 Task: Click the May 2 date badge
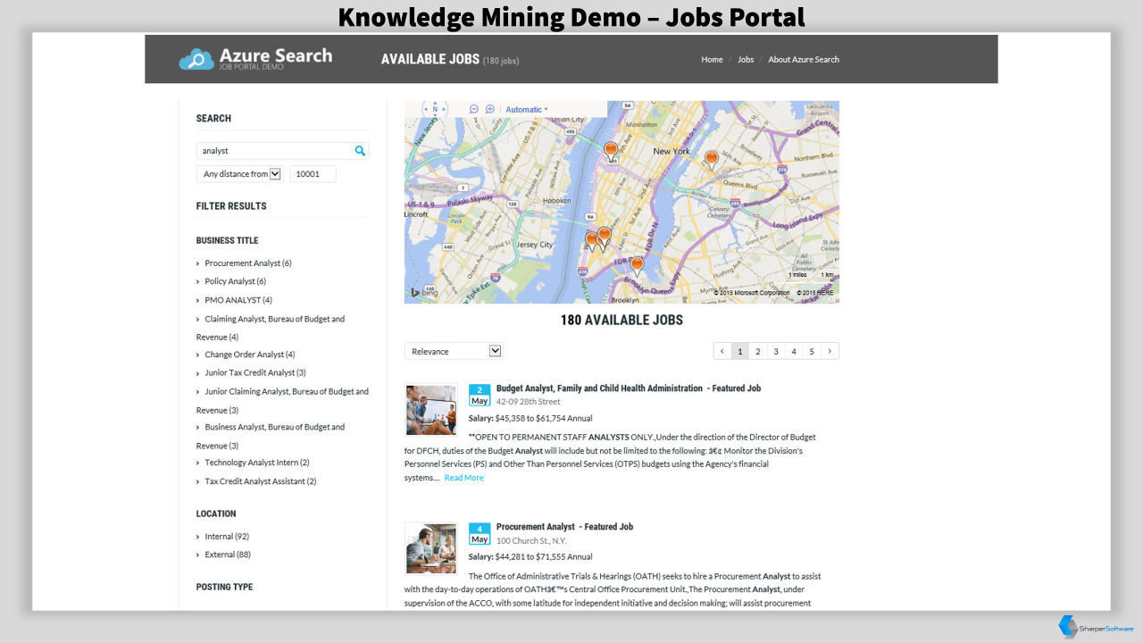480,396
